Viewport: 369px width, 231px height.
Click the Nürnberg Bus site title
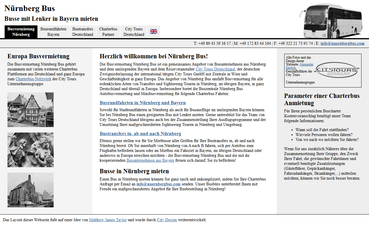point(30,8)
